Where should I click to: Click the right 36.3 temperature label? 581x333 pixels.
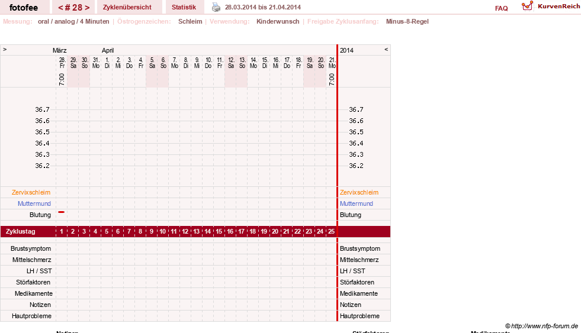pyautogui.click(x=356, y=154)
